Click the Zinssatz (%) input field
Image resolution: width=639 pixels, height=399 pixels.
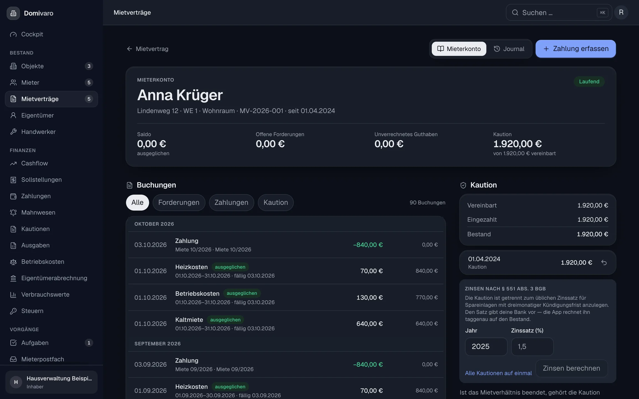click(x=532, y=346)
